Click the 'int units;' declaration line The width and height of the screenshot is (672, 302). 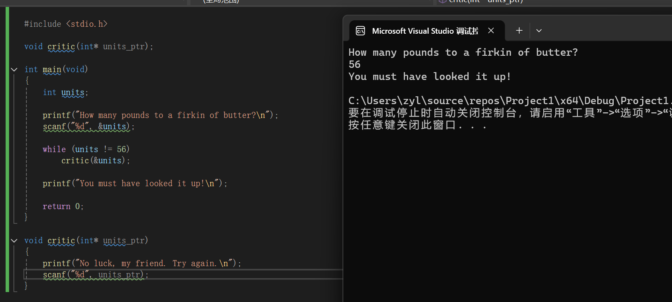tap(66, 92)
